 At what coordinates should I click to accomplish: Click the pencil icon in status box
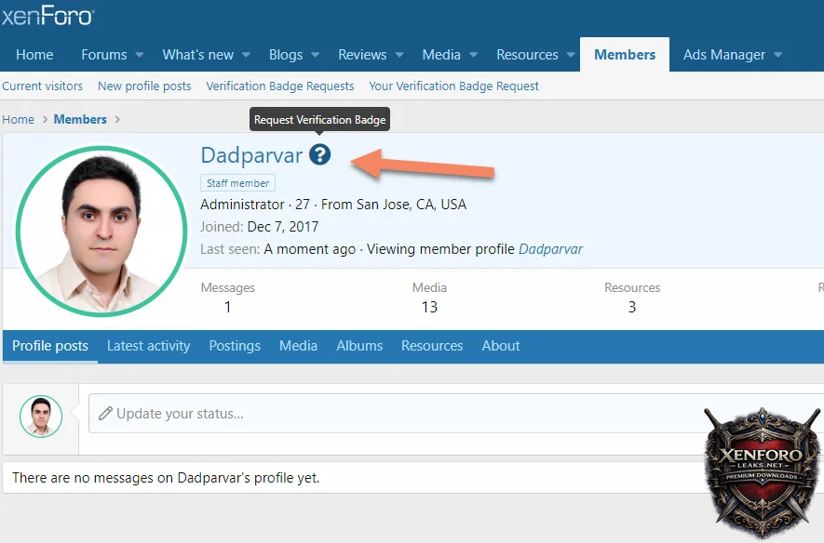point(105,414)
